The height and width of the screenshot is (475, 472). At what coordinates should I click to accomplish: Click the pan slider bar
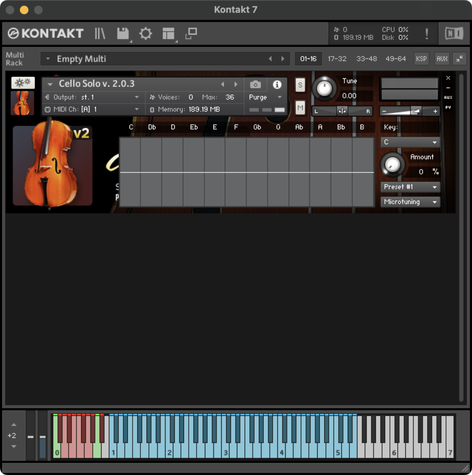pyautogui.click(x=342, y=111)
